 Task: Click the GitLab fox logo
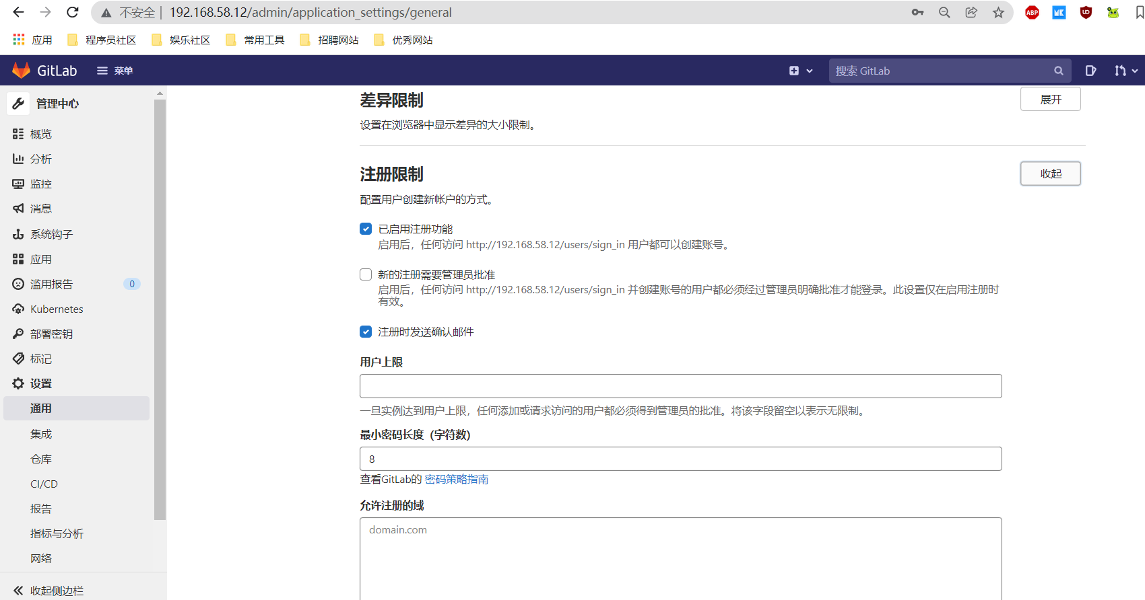coord(22,71)
